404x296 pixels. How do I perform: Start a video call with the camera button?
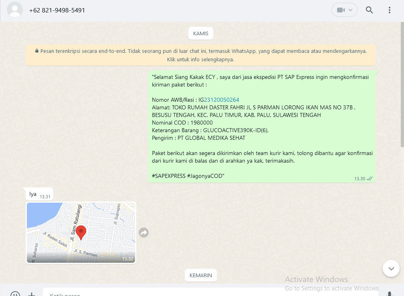point(344,10)
